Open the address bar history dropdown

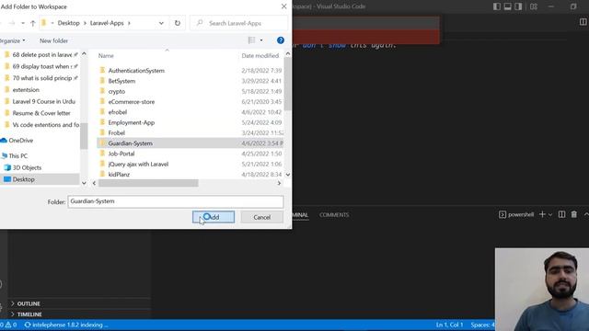[x=161, y=23]
